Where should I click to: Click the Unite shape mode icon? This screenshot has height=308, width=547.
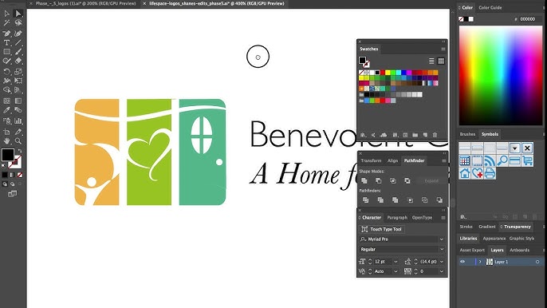(x=364, y=180)
